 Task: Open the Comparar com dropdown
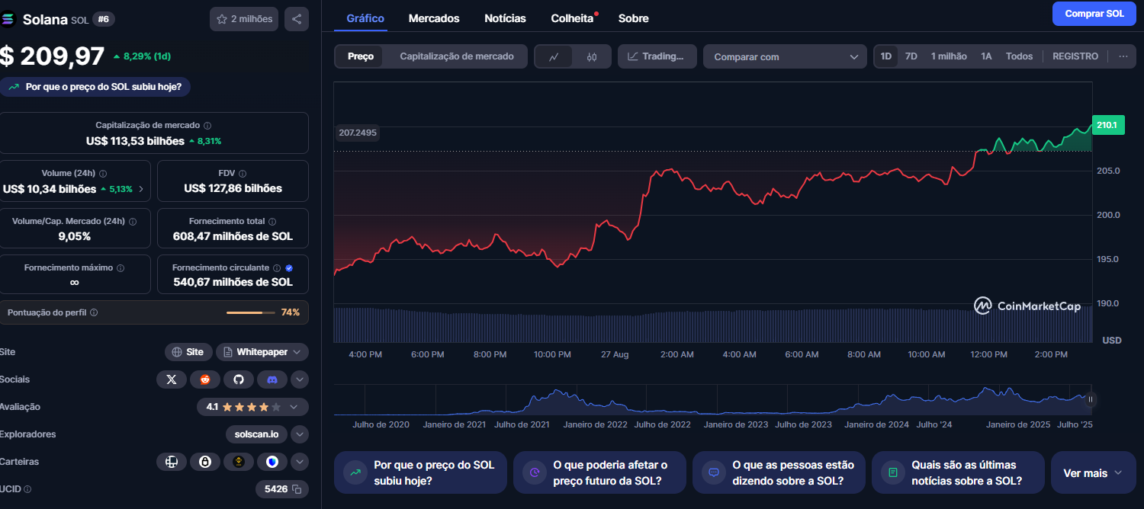click(x=786, y=56)
